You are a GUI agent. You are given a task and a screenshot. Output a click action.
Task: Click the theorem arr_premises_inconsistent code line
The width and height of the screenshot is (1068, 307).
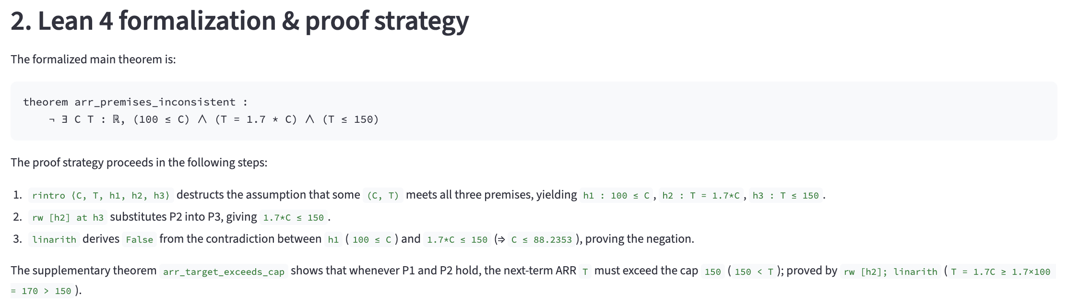click(135, 102)
